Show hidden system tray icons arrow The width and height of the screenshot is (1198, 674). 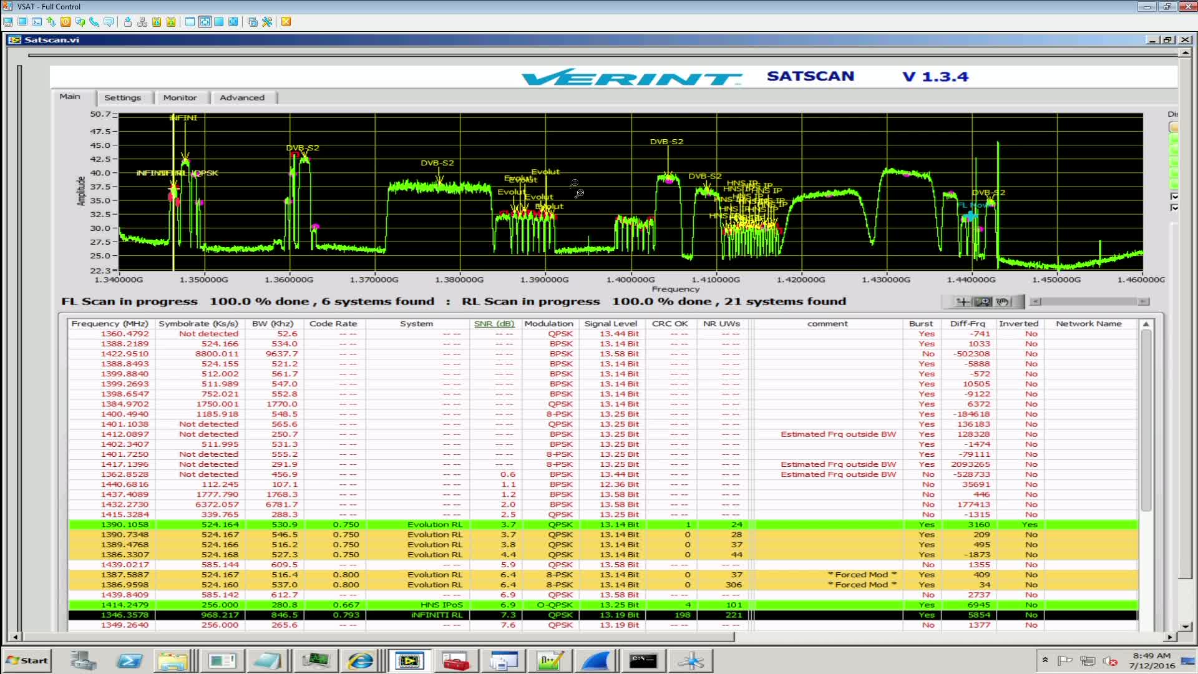coord(1045,660)
